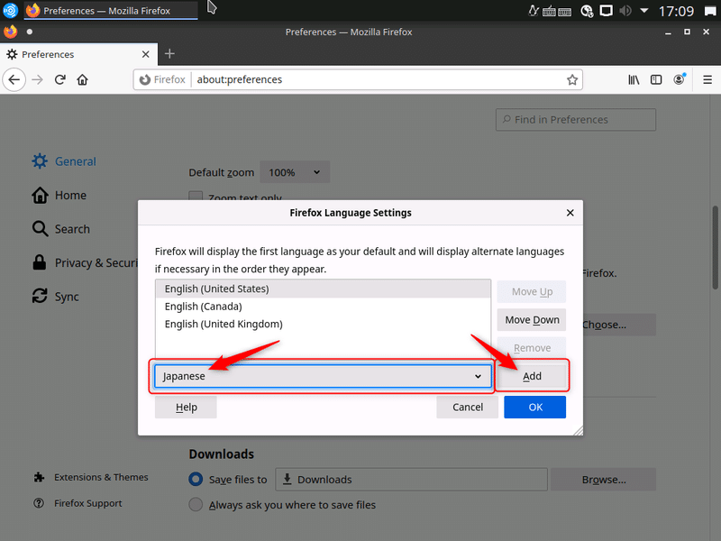721x541 pixels.
Task: Close the Firefox Language Settings dialog
Action: click(x=570, y=213)
